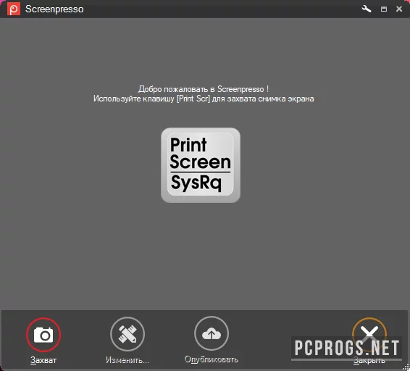
Task: Click the camera Capture (Захват) icon
Action: pos(43,334)
